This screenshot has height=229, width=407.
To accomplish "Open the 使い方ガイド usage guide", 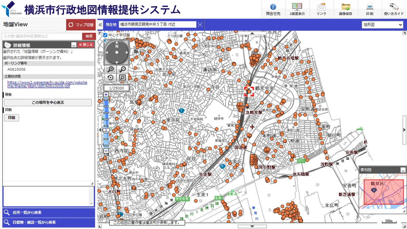I will [394, 9].
